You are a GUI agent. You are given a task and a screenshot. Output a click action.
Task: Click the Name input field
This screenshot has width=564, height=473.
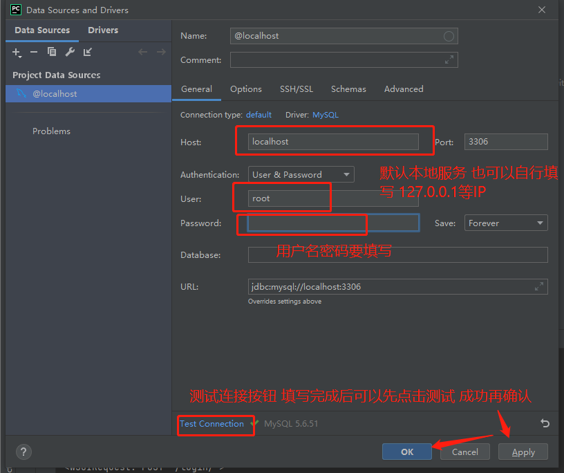click(x=344, y=36)
